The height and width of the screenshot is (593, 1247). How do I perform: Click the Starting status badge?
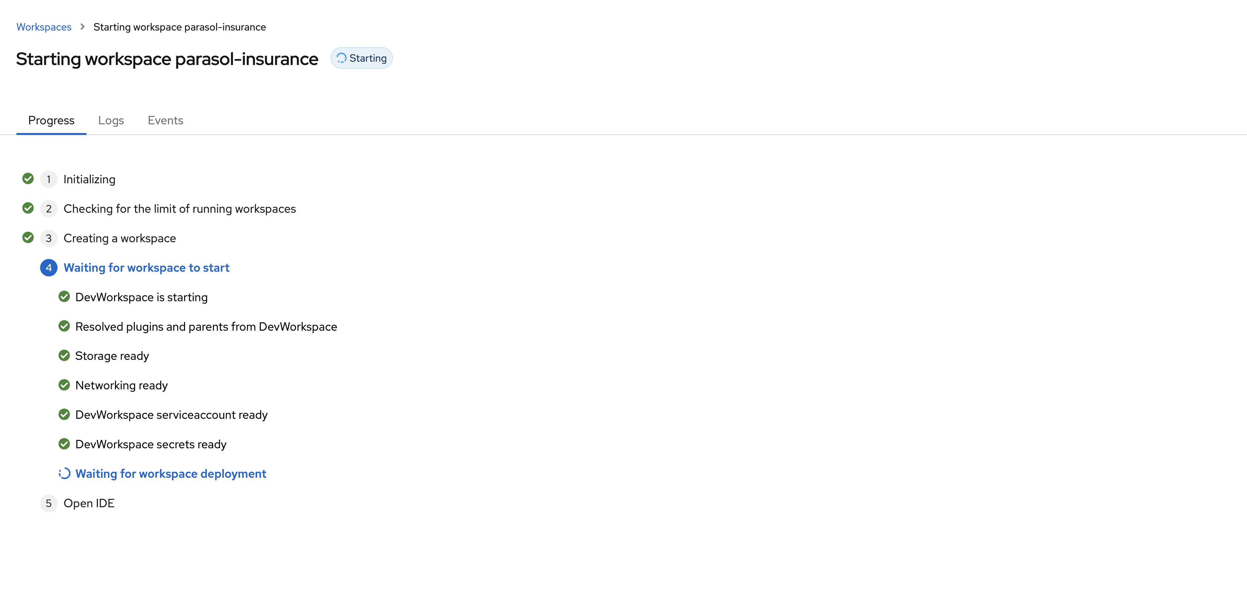tap(362, 58)
